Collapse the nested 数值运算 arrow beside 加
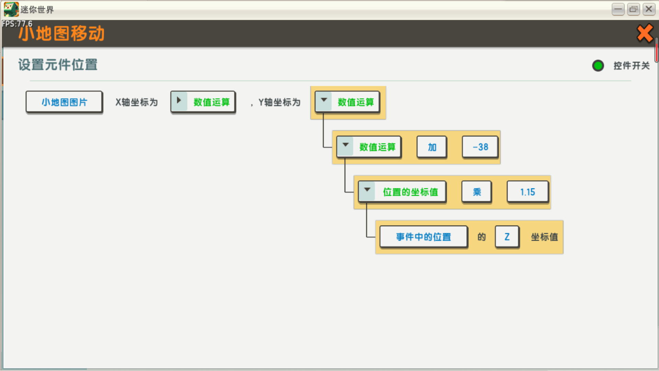Viewport: 659px width, 371px height. pyautogui.click(x=345, y=146)
